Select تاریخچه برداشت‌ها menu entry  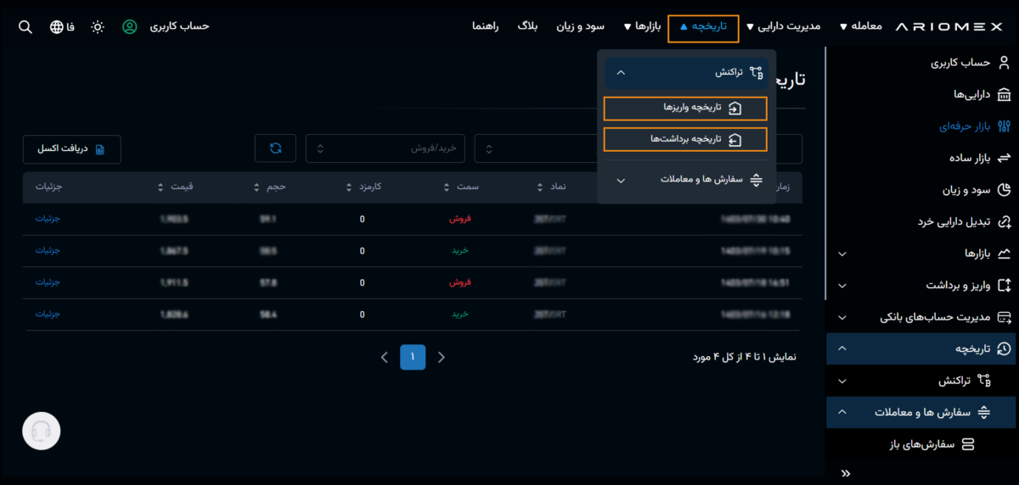685,139
